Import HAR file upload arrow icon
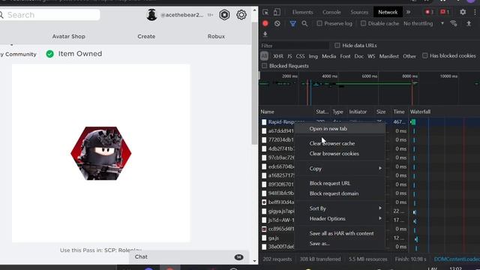The width and height of the screenshot is (480, 270). pos(469,23)
